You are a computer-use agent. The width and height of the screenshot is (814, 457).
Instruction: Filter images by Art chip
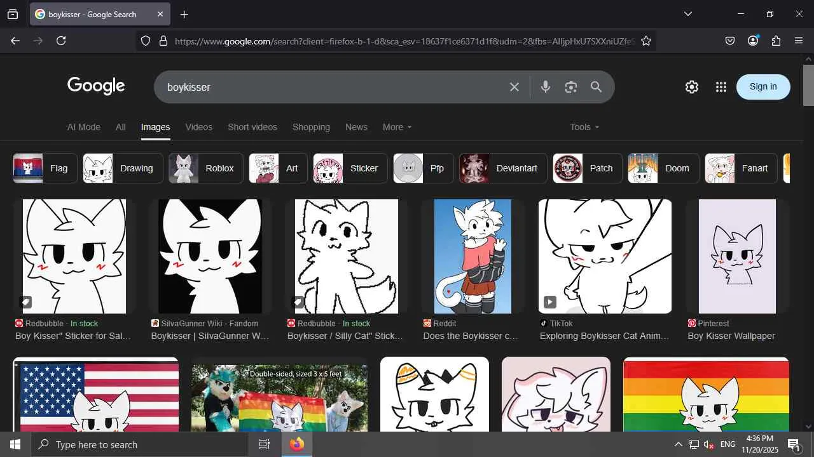[x=278, y=168]
